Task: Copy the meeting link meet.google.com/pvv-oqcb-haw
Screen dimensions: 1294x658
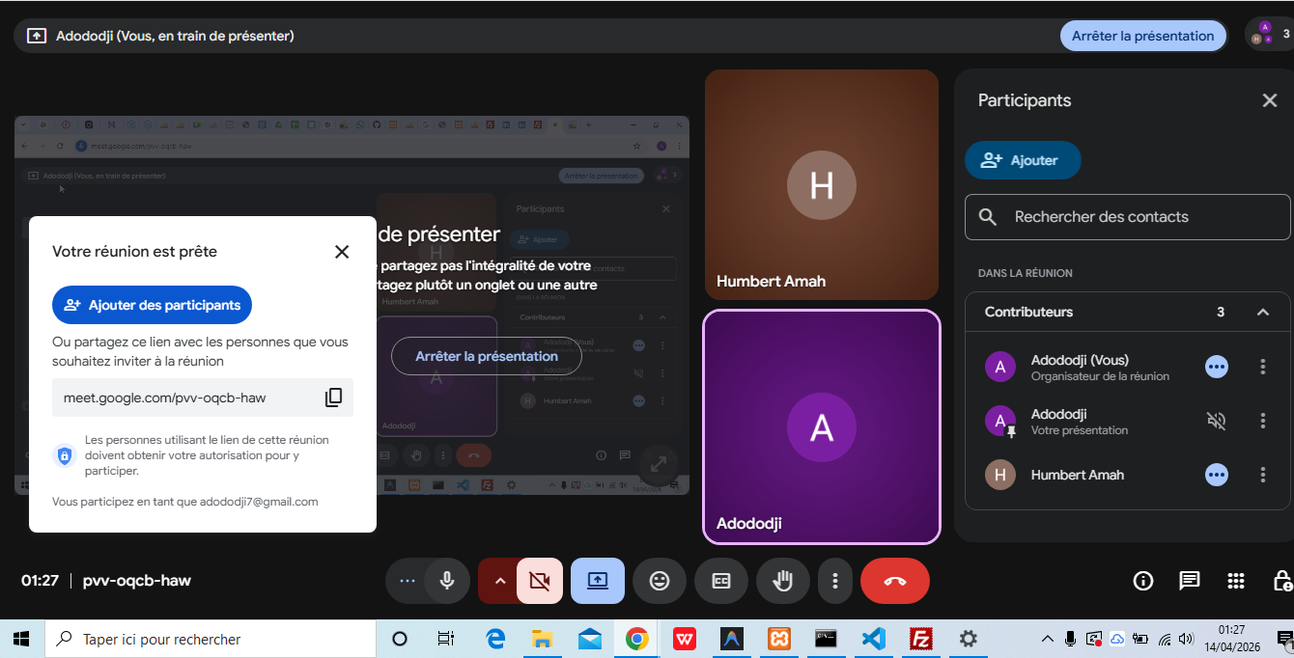Action: click(x=333, y=398)
